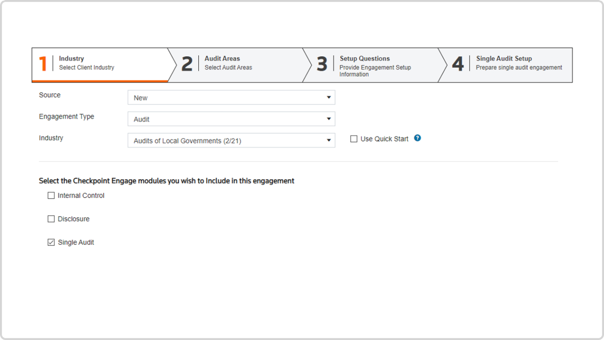Screen dimensions: 604x340
Task: Expand the Engagement Type dropdown
Action: [x=231, y=119]
